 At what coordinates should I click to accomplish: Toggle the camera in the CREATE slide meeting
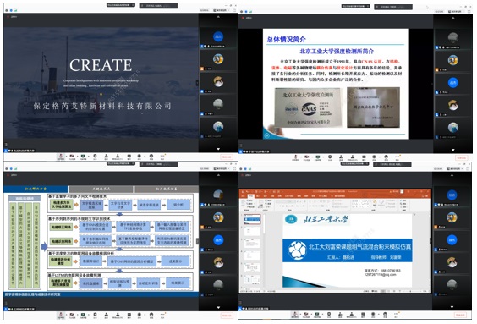click(72, 156)
